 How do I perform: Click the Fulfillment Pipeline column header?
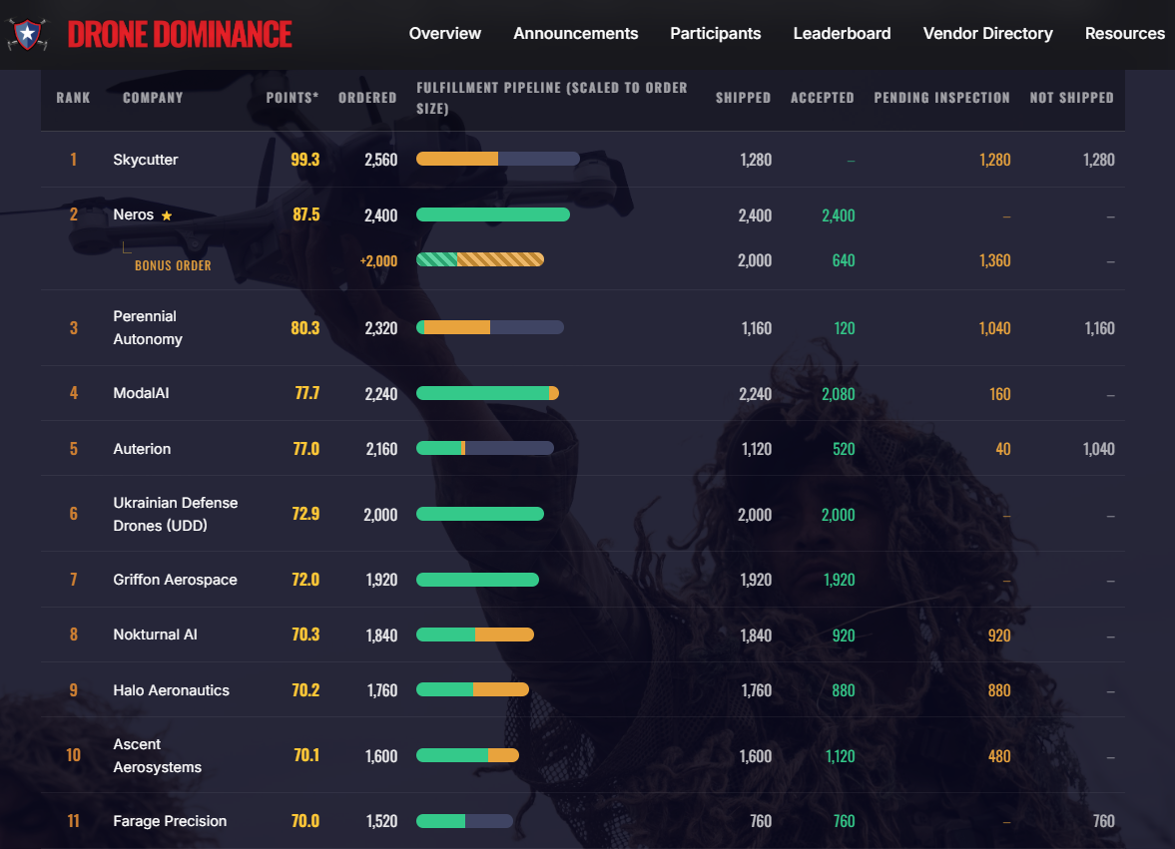pos(551,98)
